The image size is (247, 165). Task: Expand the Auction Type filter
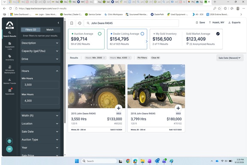tap(40, 140)
